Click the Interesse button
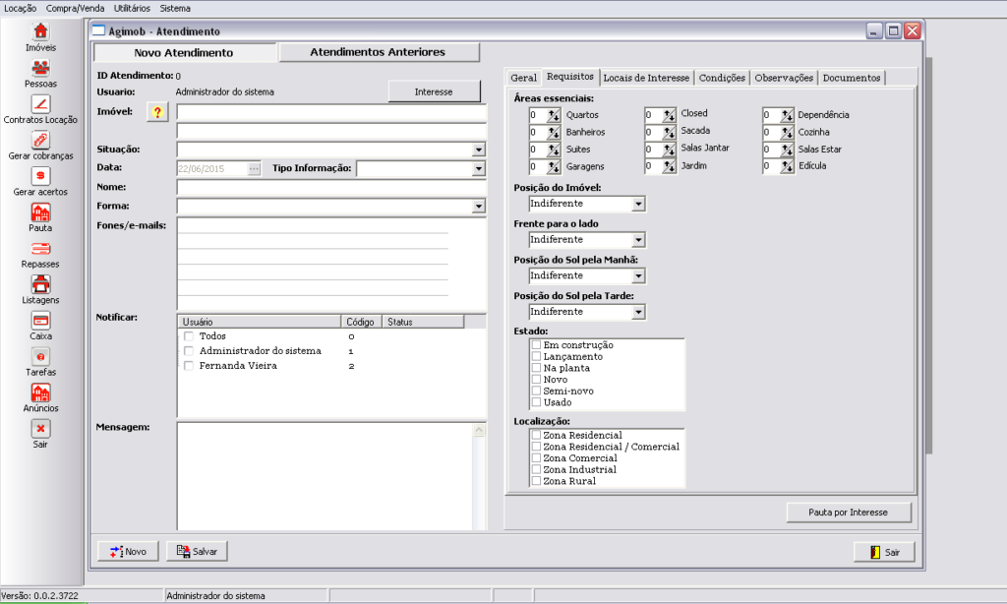 pos(434,91)
